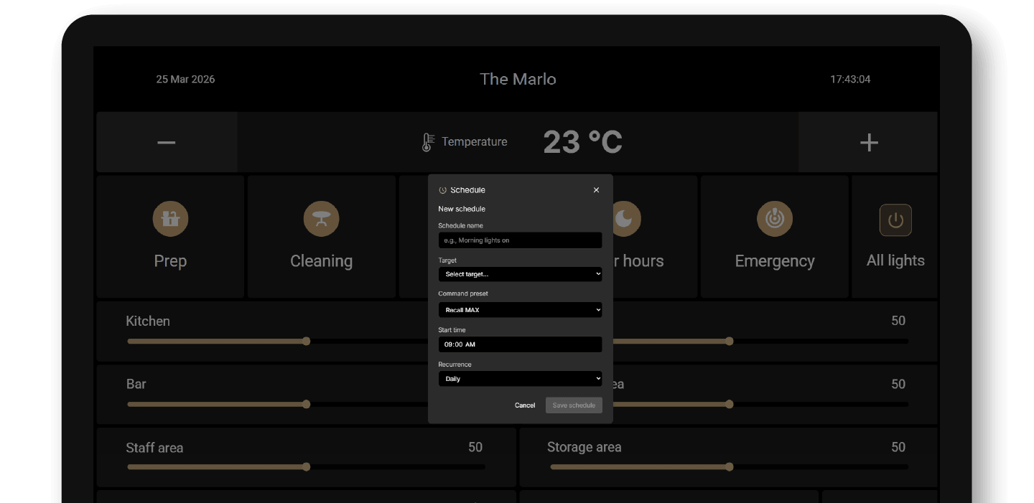Screen dimensions: 1034x503
Task: Toggle the All lights power button
Action: click(895, 220)
